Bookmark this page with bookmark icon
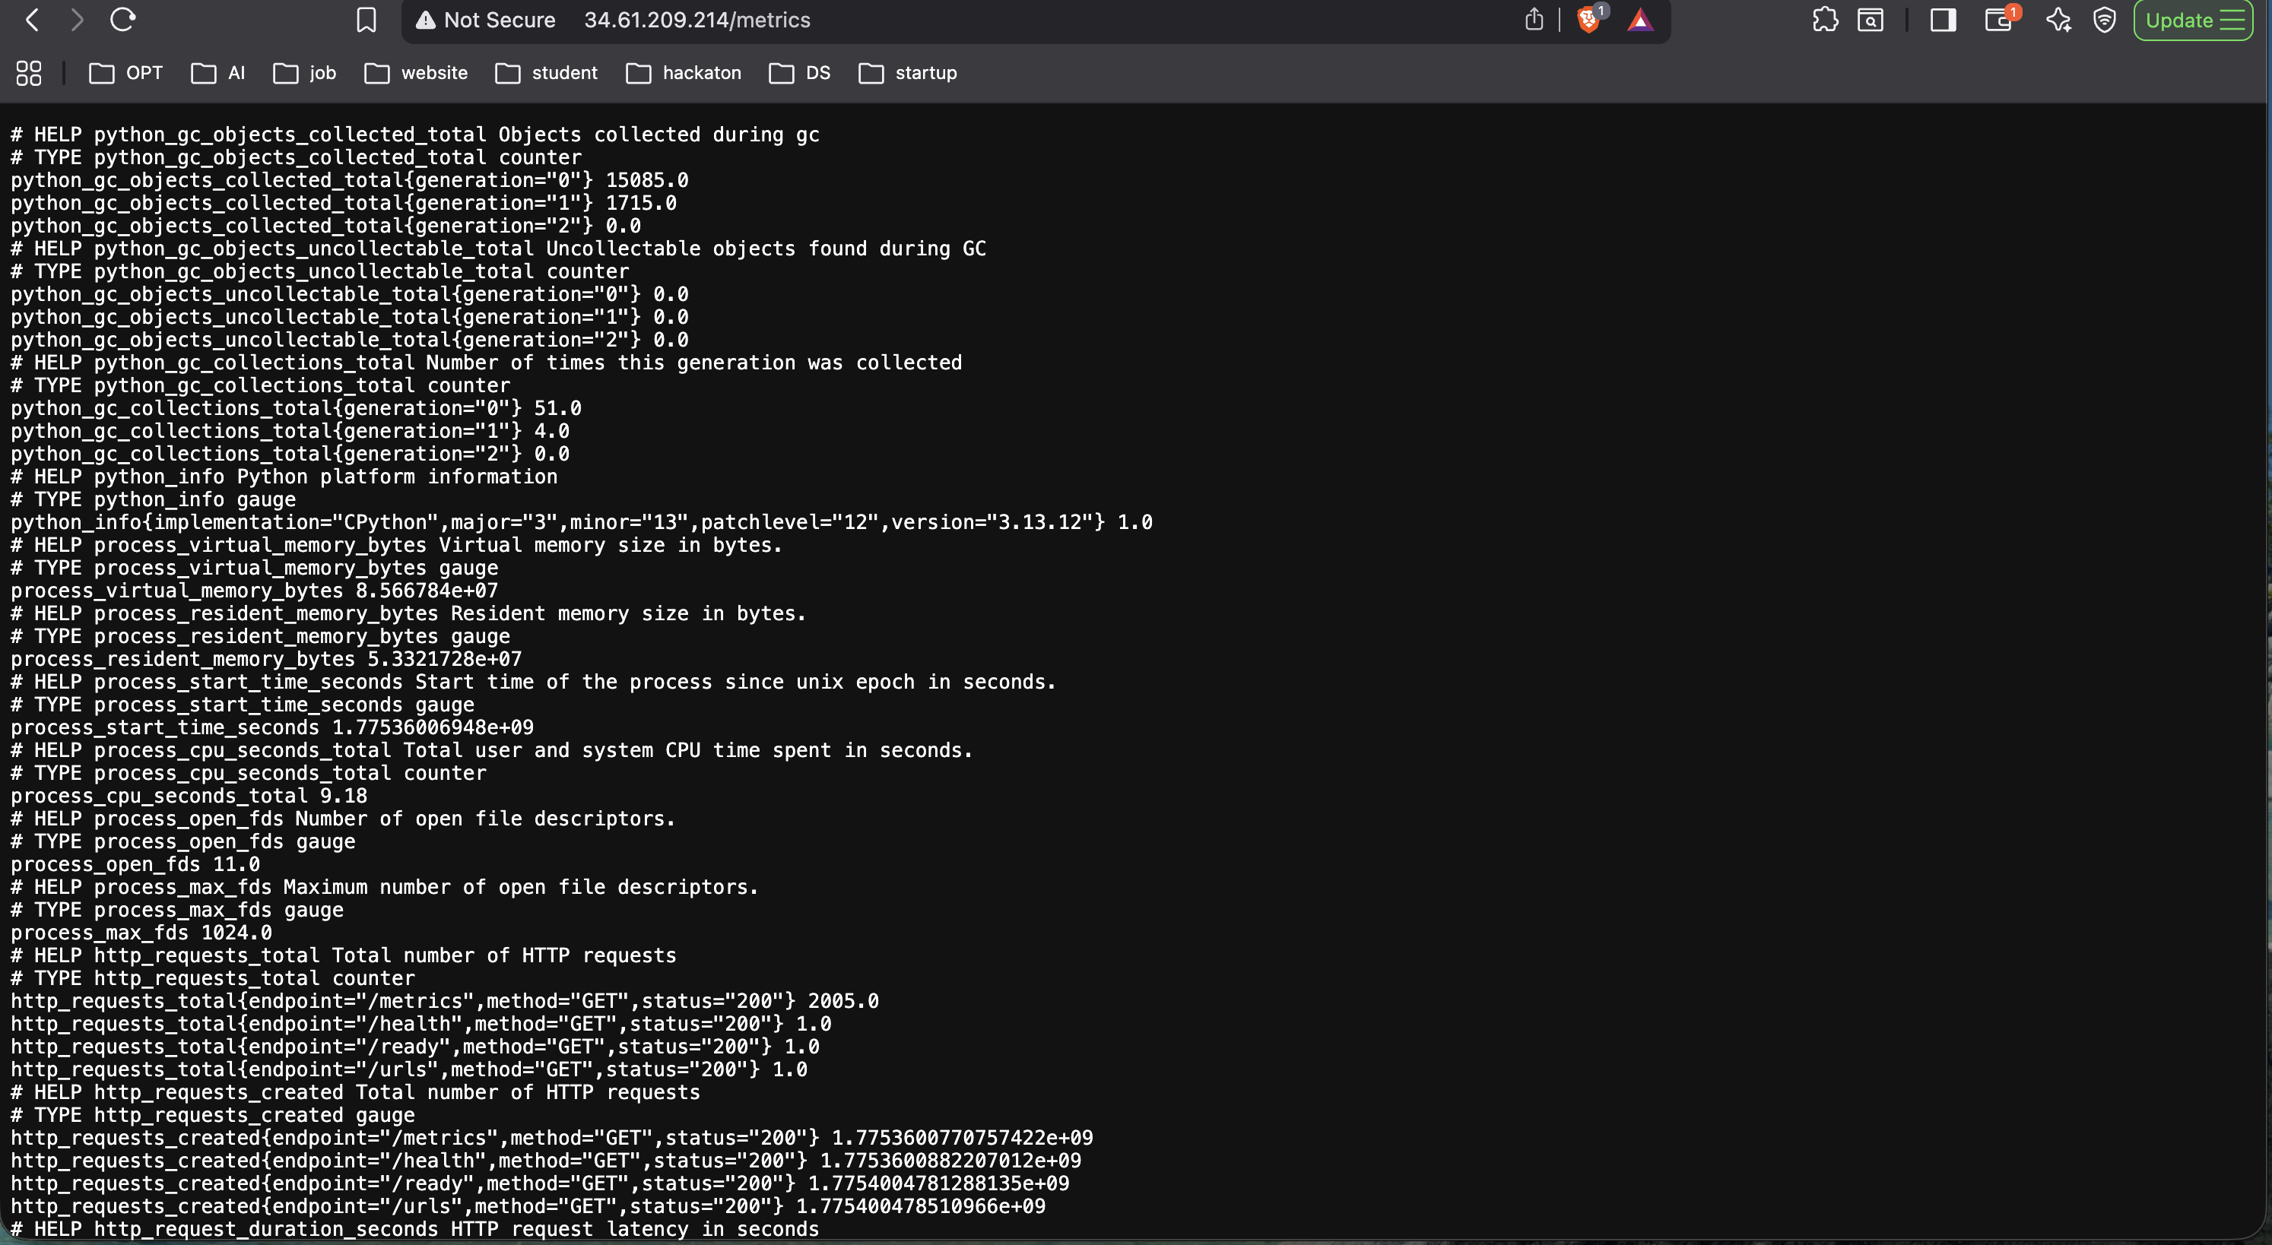 coord(366,21)
